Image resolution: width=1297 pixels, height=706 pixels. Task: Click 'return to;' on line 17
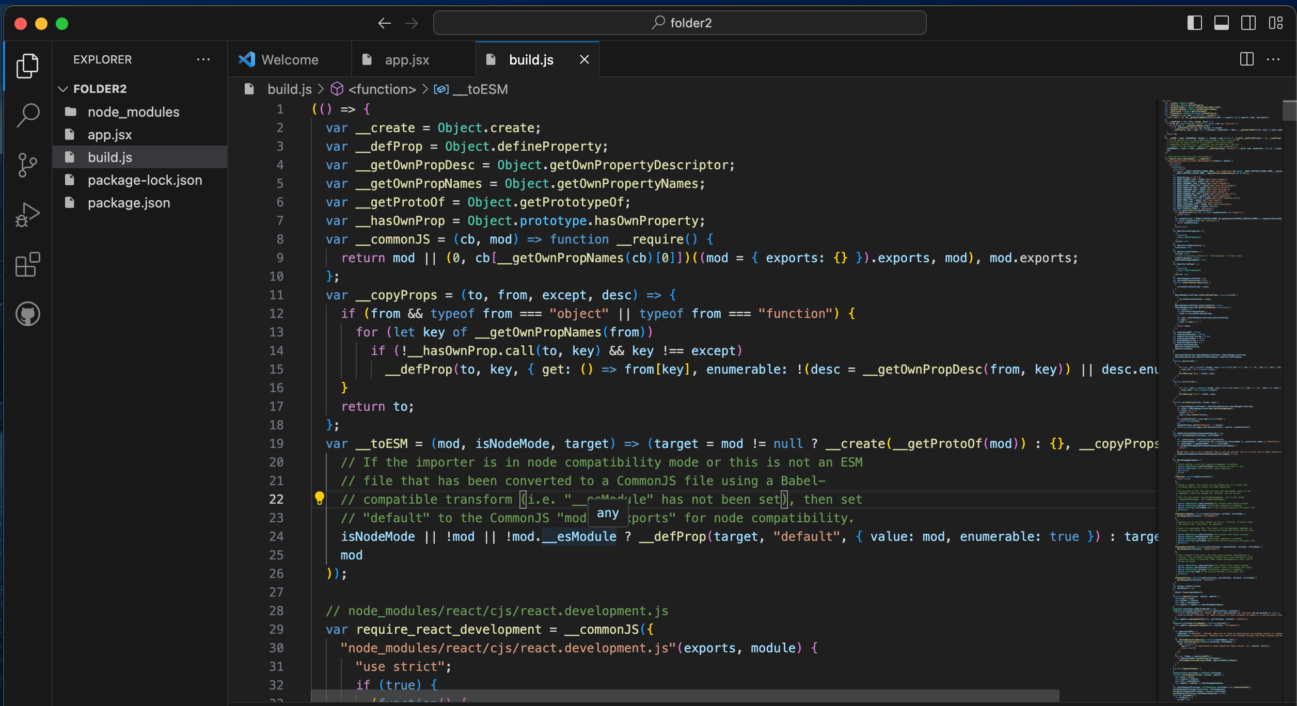(x=377, y=406)
